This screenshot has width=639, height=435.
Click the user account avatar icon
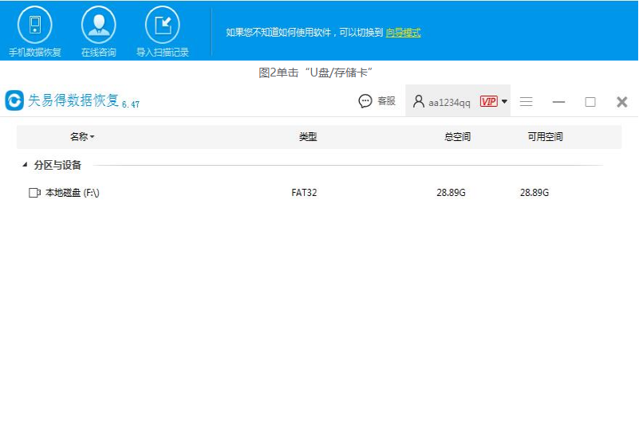coord(418,101)
